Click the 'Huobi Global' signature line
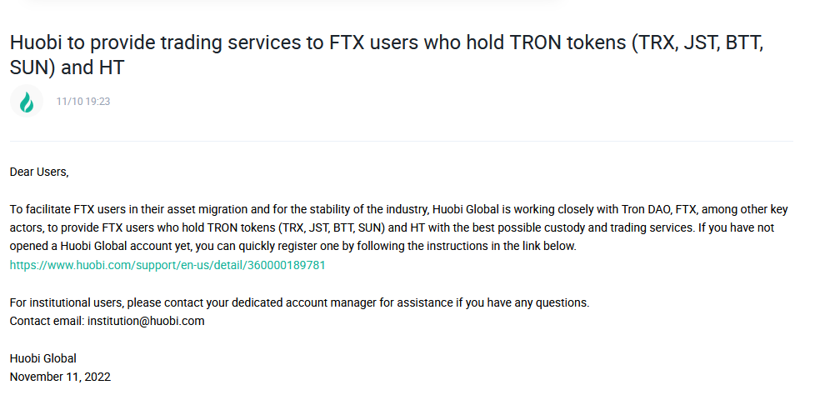 (43, 358)
